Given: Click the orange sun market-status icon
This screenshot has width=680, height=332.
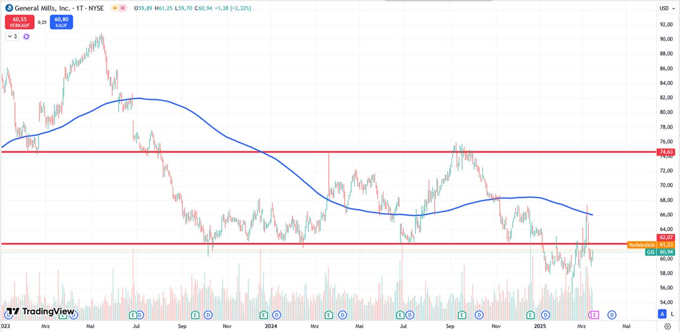Looking at the screenshot, I should tap(114, 8).
